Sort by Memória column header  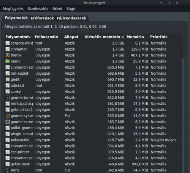coord(137,37)
